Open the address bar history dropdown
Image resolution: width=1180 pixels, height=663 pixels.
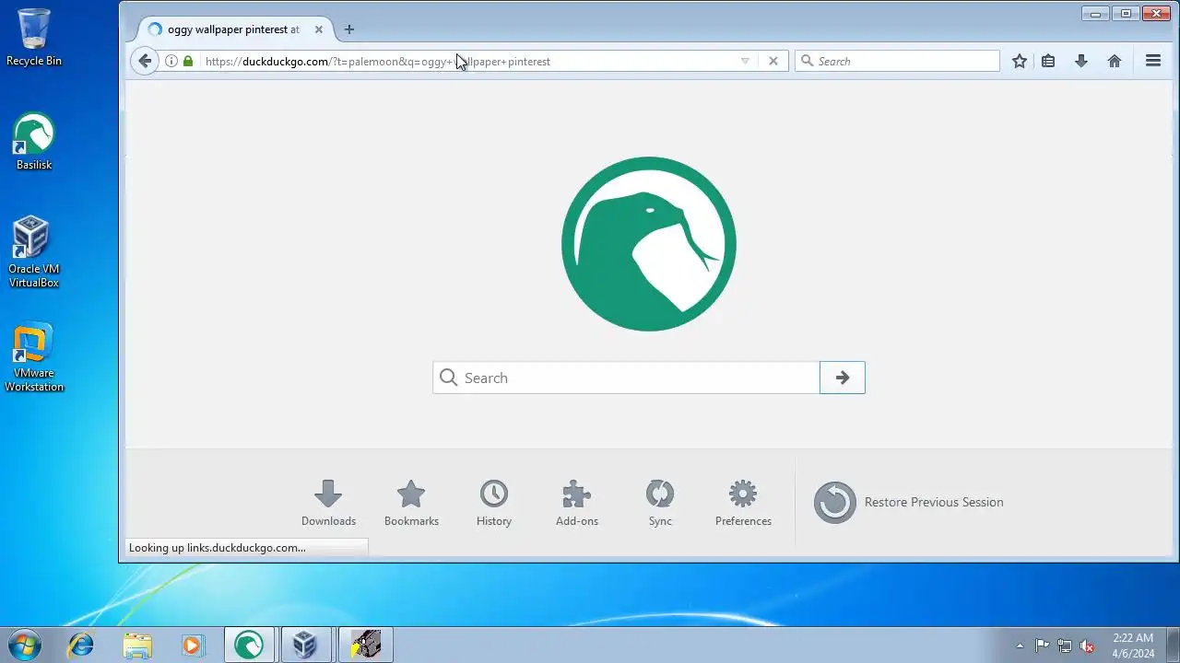pos(745,61)
